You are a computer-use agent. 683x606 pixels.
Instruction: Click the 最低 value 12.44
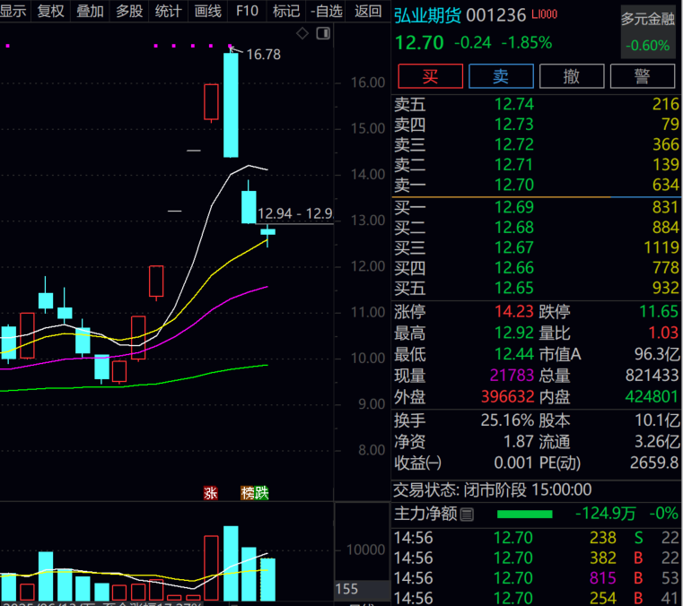click(x=514, y=354)
